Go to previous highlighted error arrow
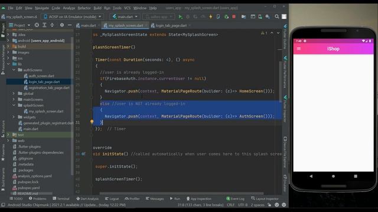Viewport: 378px width, 212px height. (x=272, y=33)
